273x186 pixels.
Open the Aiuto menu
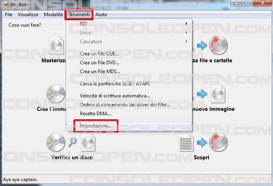point(101,15)
